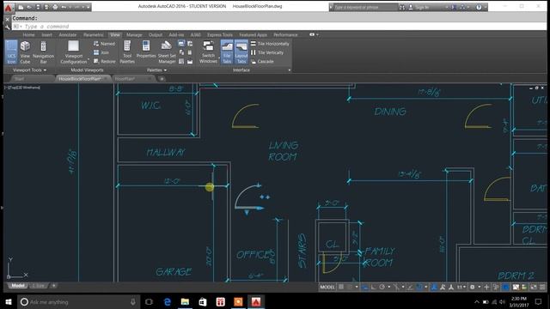This screenshot has width=550, height=309.
Task: Click the Join viewports button
Action: tap(101, 52)
